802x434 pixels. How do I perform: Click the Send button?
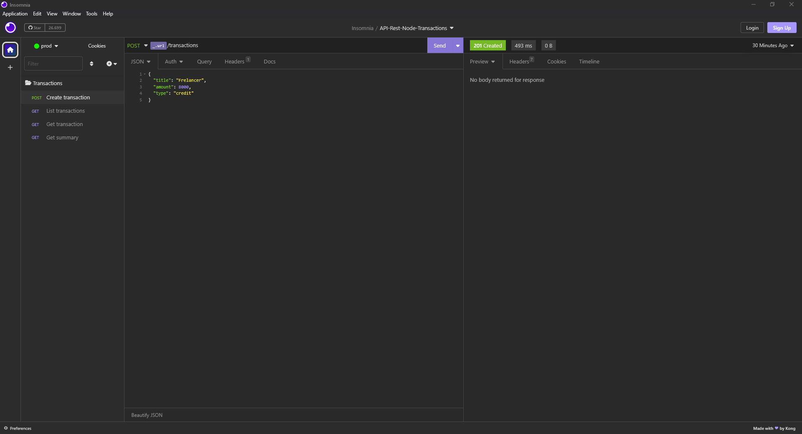click(x=439, y=45)
